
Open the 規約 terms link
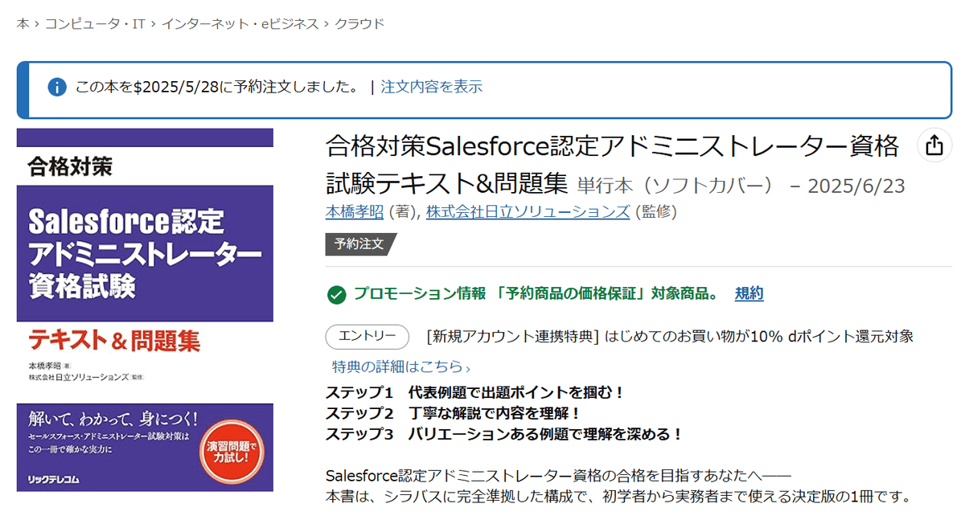749,293
